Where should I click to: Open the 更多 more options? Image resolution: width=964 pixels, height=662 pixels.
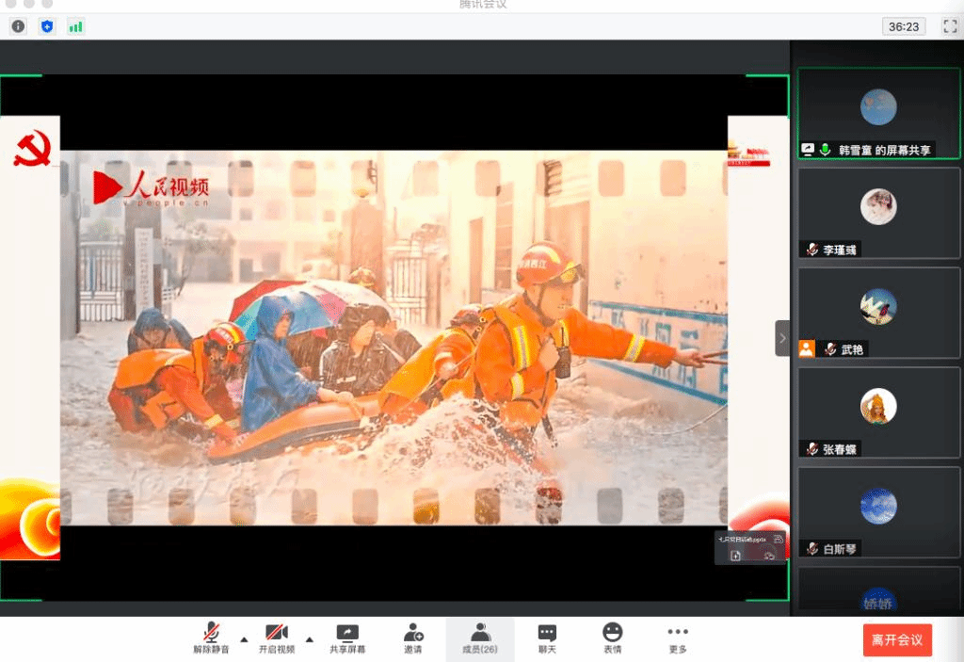[678, 638]
